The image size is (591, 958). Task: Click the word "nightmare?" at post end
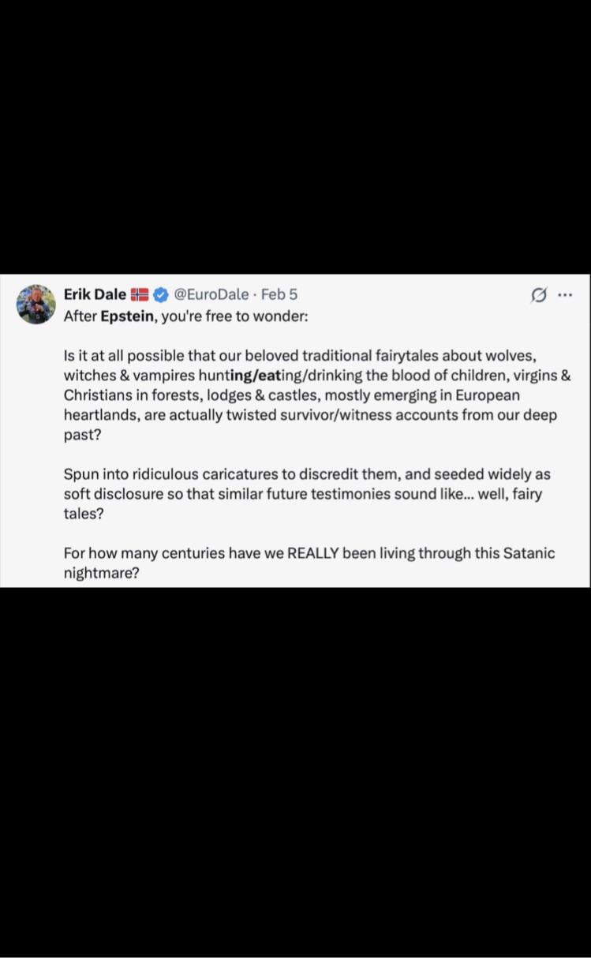[101, 573]
